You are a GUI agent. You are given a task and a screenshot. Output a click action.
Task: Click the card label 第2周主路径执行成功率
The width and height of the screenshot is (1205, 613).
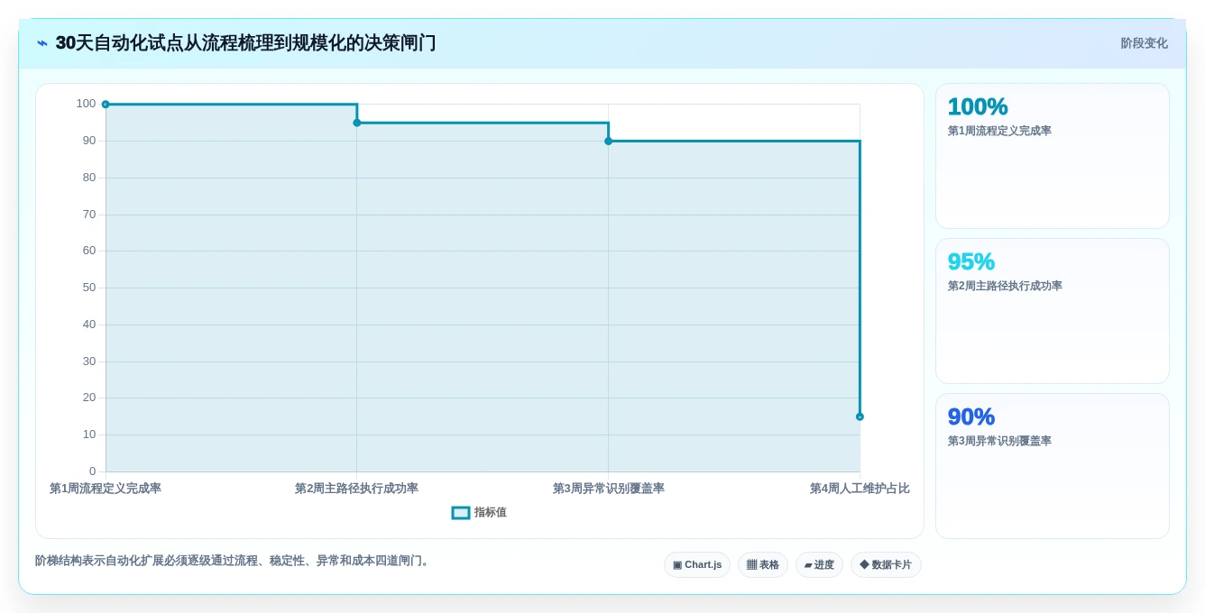click(x=1005, y=286)
